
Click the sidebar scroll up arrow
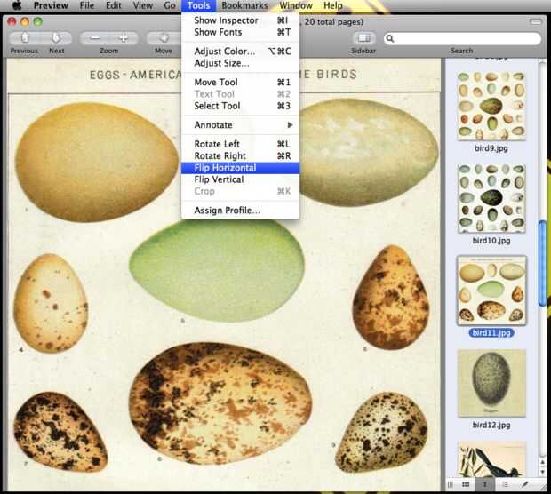(x=543, y=463)
